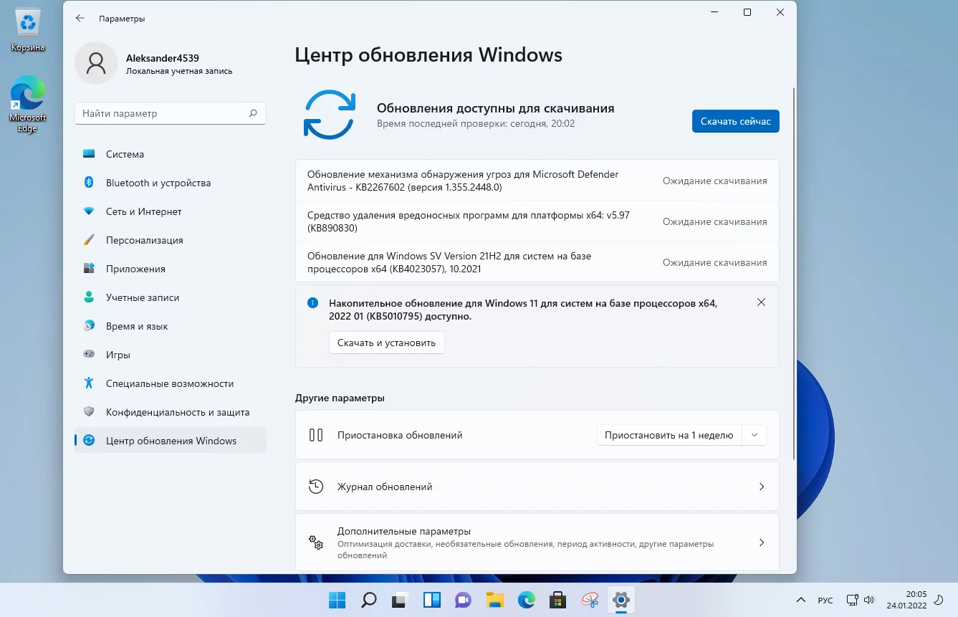Select the Microsoft Edge desktop shortcut

28,104
